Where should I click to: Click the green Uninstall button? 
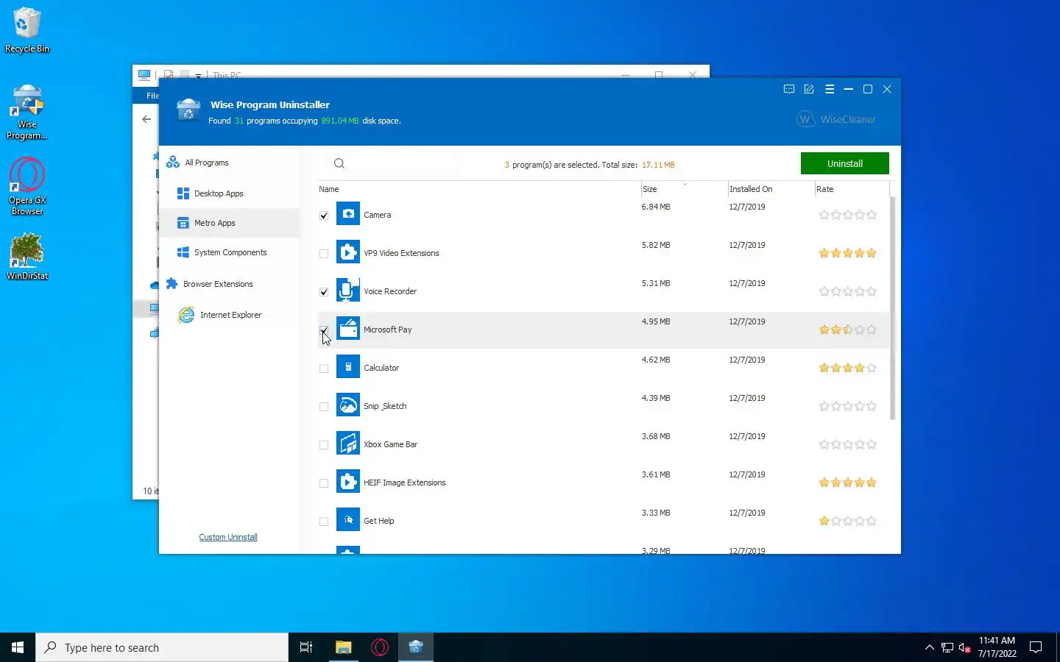click(x=844, y=163)
